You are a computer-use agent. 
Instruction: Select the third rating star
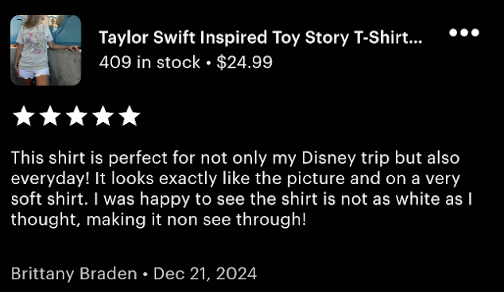tap(77, 116)
